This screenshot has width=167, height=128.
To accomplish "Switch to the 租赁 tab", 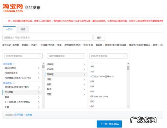I will tap(23, 29).
